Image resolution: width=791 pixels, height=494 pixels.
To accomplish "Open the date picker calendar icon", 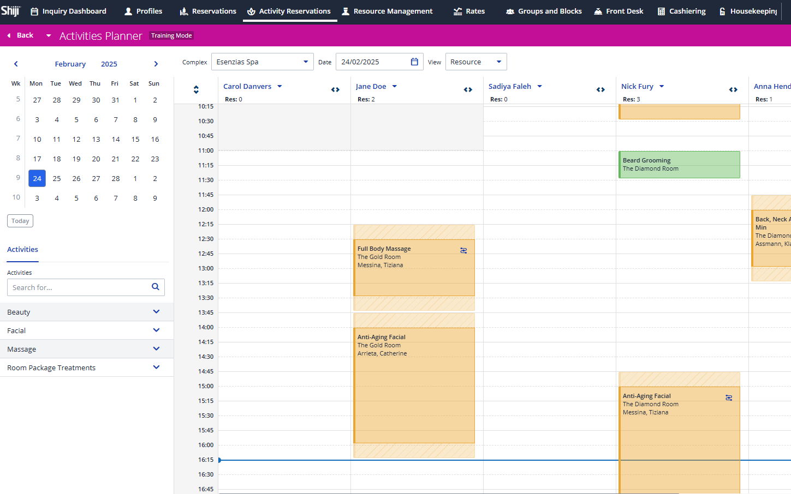I will [x=414, y=62].
